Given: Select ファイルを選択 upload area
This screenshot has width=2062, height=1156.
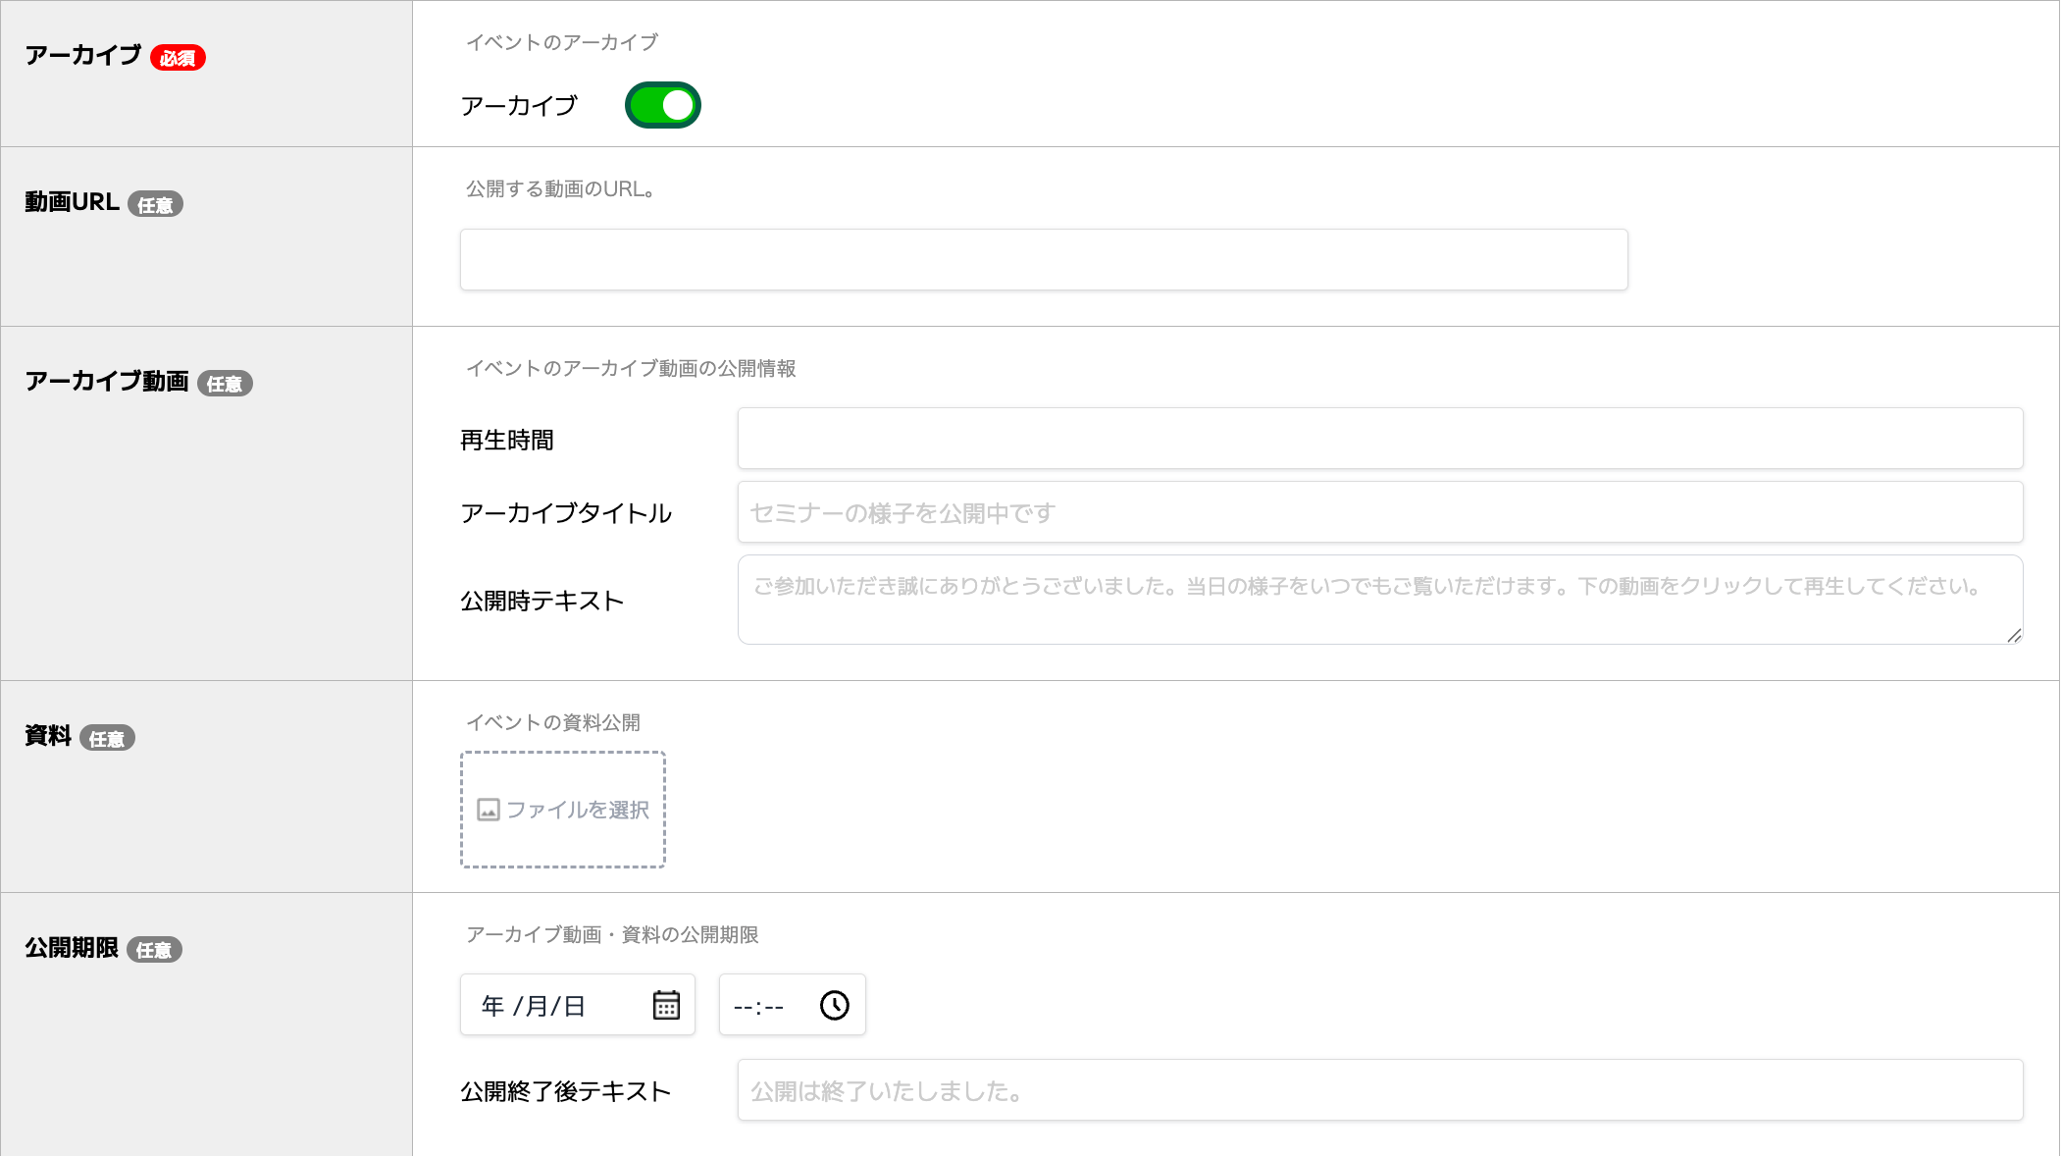Looking at the screenshot, I should coord(563,810).
